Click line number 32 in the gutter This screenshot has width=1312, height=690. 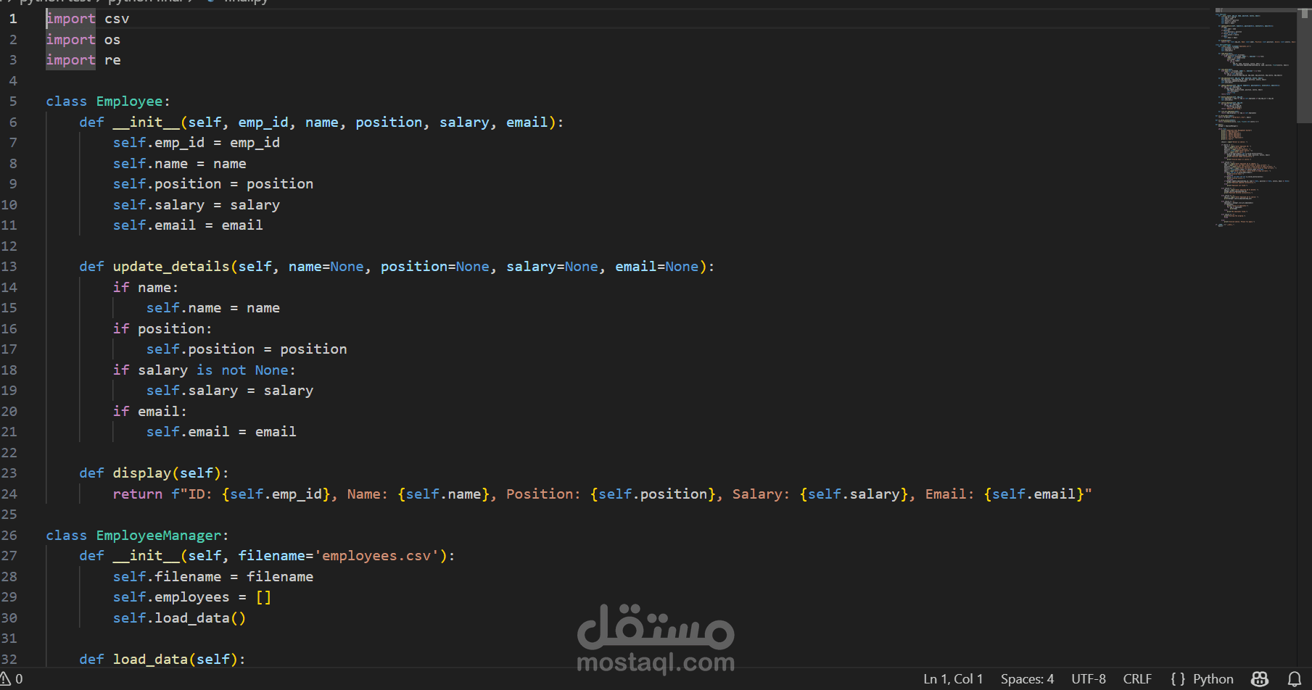9,660
